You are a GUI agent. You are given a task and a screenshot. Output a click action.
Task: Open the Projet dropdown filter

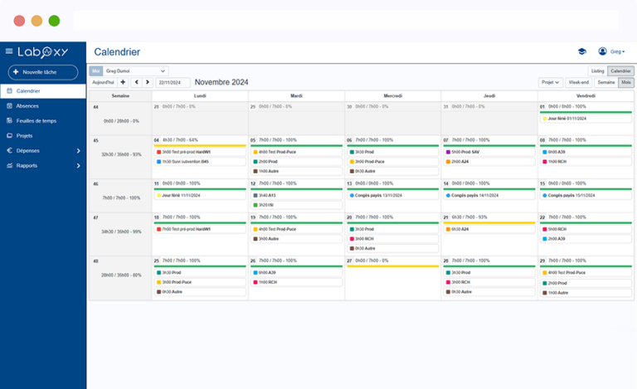click(x=549, y=82)
